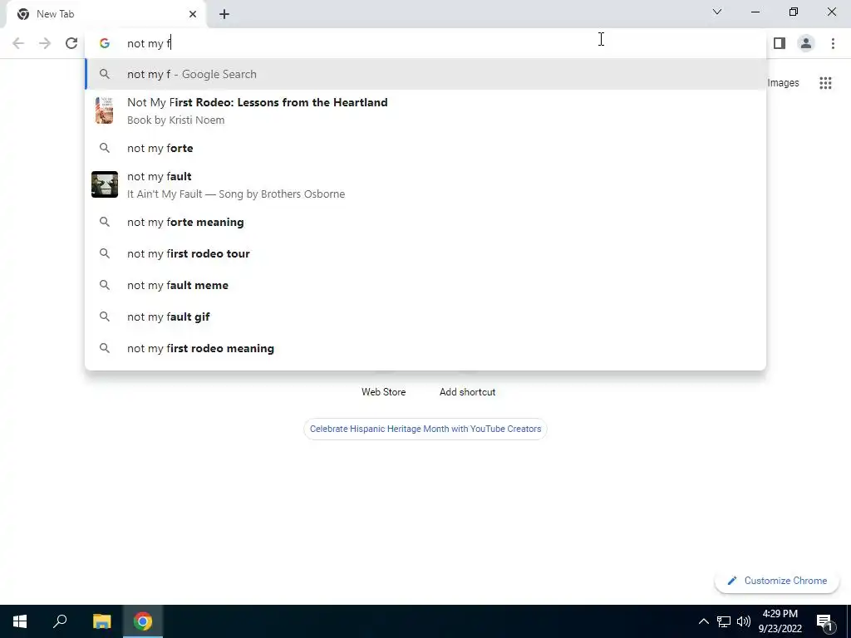Image resolution: width=851 pixels, height=638 pixels.
Task: Click search icon beside 'not my fault meme'
Action: point(104,286)
